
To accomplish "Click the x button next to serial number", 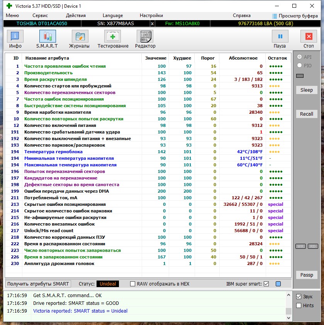I will tap(152, 24).
